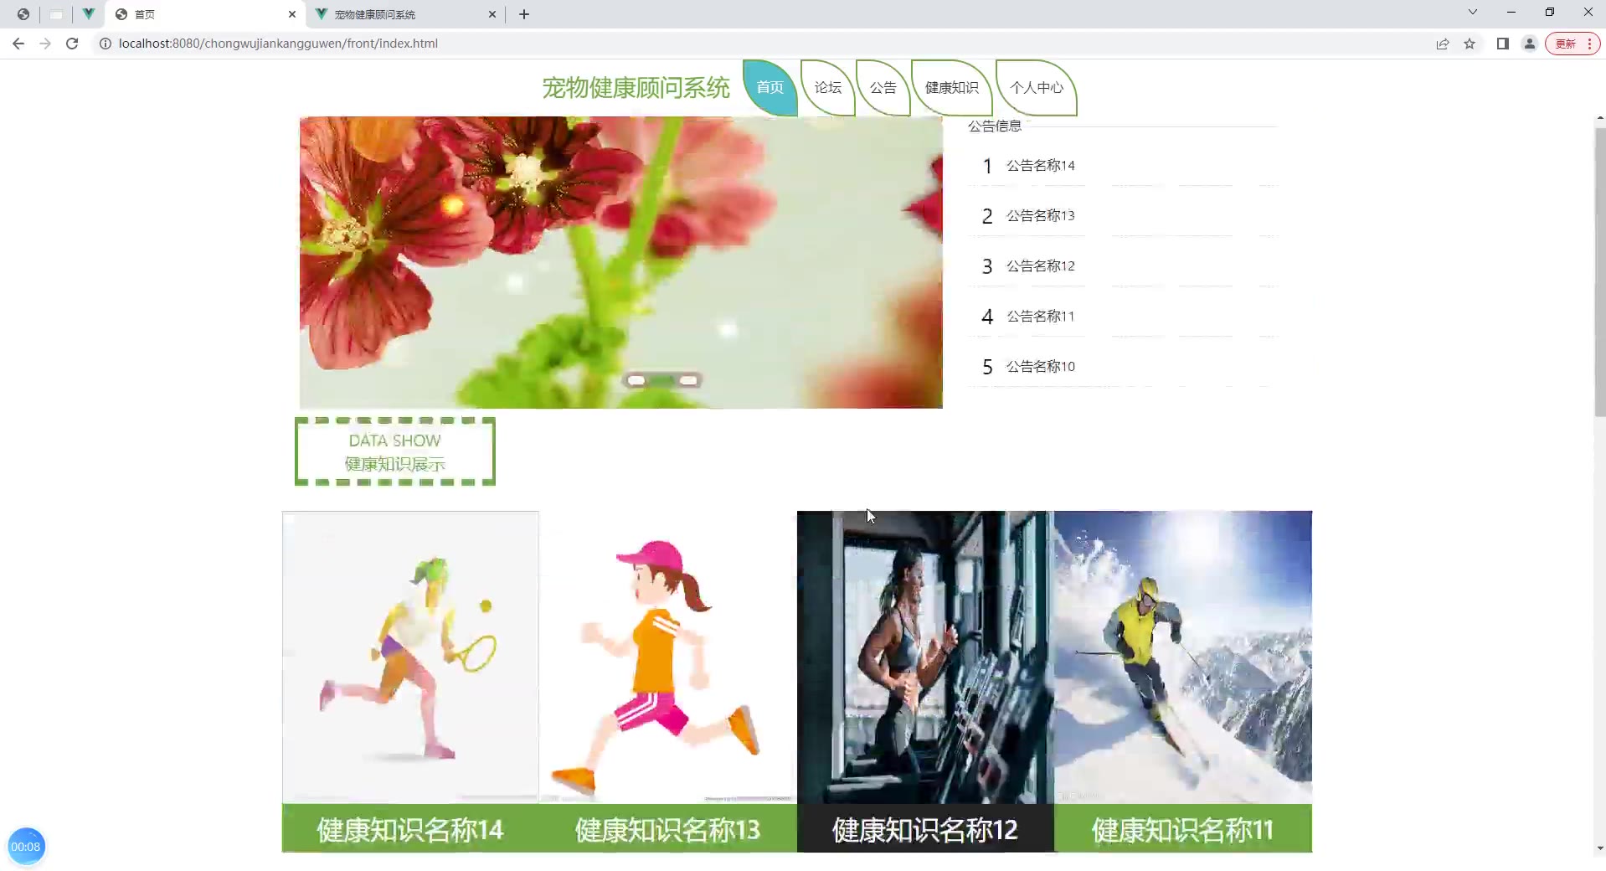Open a new tab with the plus icon

coord(524,14)
